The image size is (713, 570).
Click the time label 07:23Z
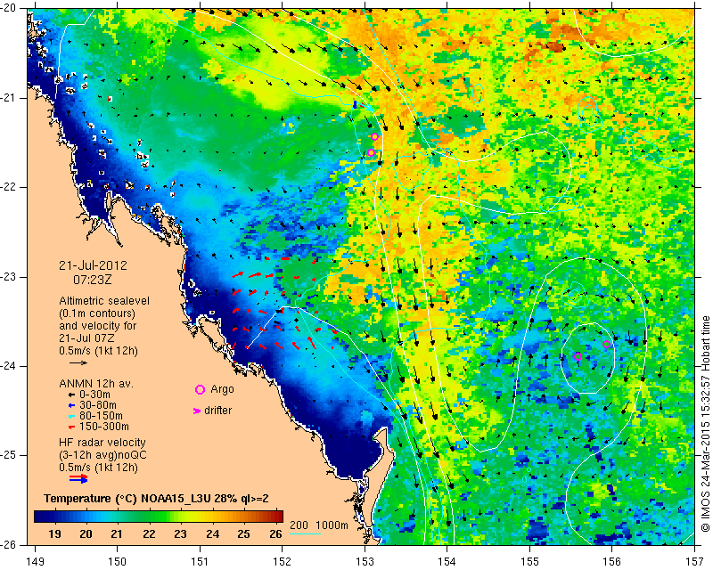93,280
